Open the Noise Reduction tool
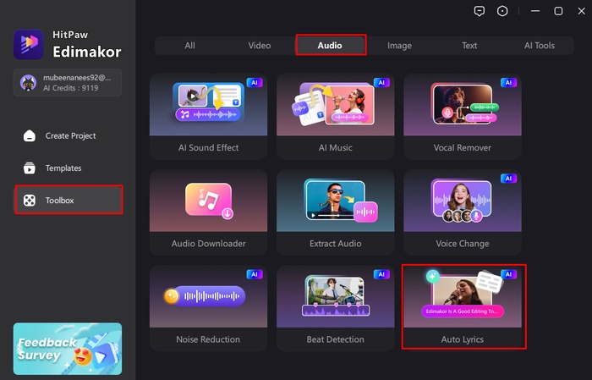The image size is (592, 380). tap(208, 308)
